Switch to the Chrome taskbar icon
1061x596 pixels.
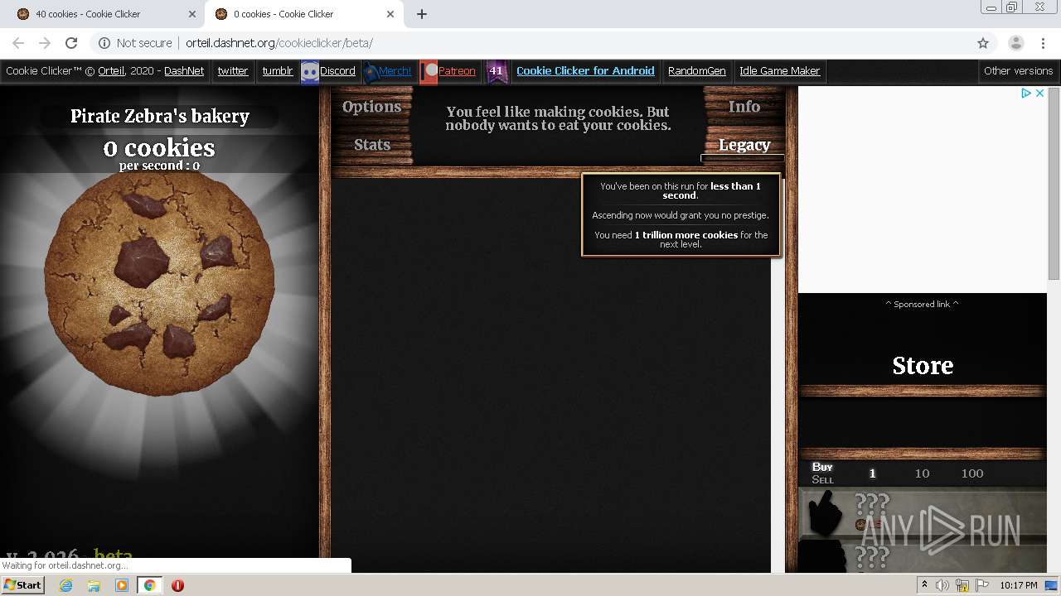[x=149, y=585]
